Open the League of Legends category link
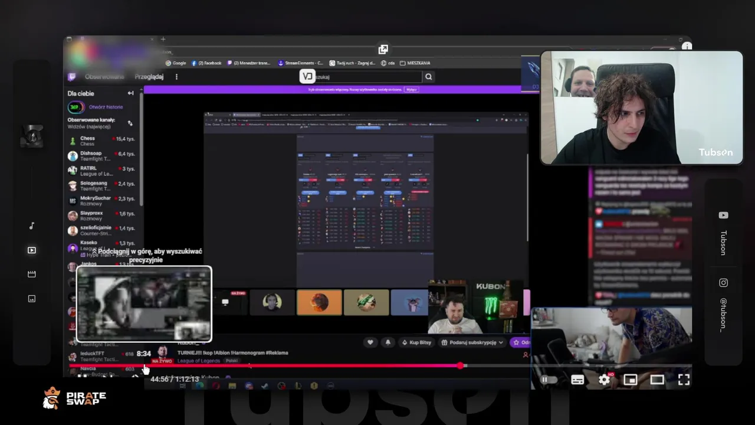Screen dimensions: 755x425 click(x=199, y=361)
